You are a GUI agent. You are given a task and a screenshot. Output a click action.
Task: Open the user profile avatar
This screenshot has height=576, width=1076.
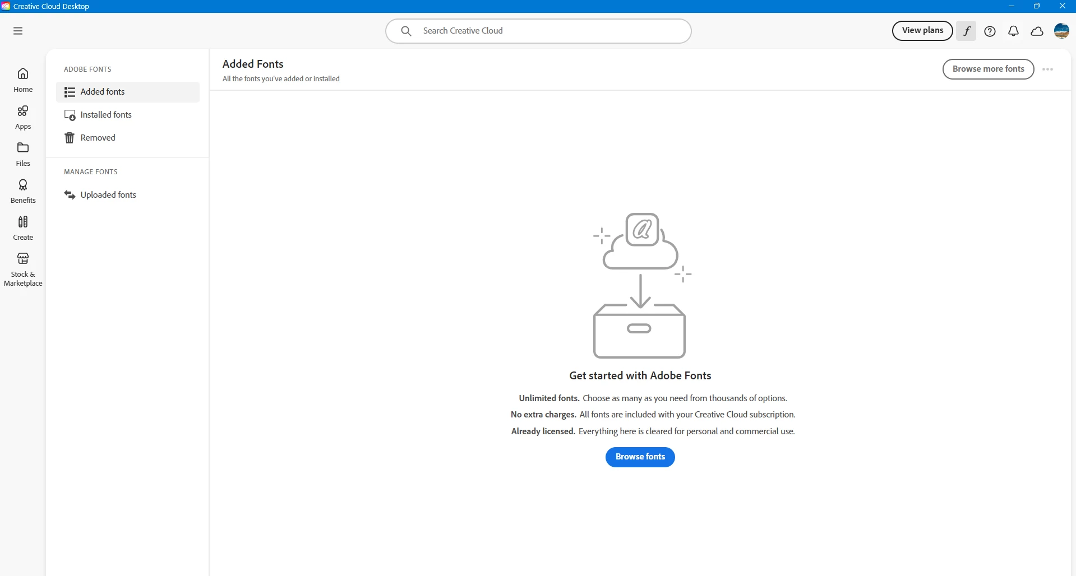pyautogui.click(x=1062, y=31)
